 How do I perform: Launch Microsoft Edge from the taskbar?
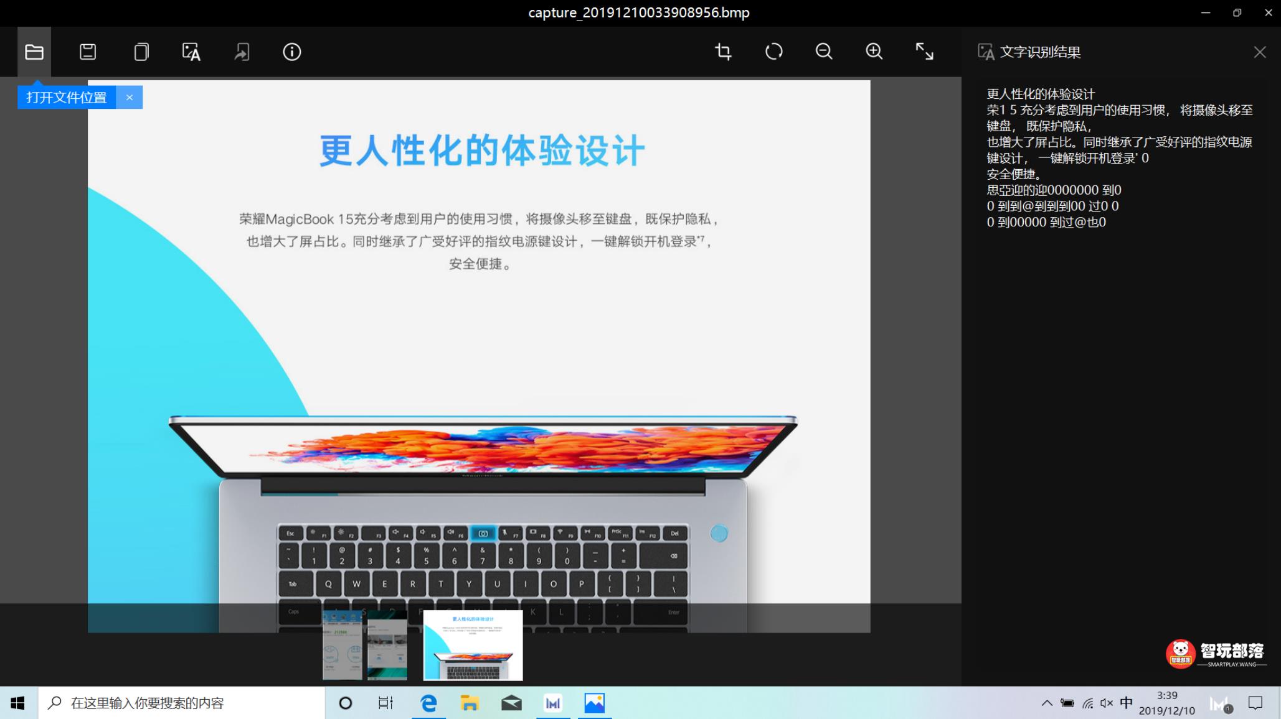click(x=427, y=703)
